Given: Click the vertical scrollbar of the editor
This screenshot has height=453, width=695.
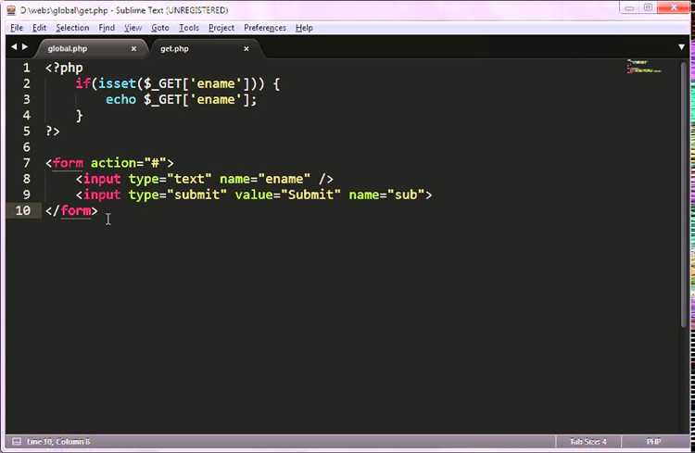Looking at the screenshot, I should coord(684,195).
